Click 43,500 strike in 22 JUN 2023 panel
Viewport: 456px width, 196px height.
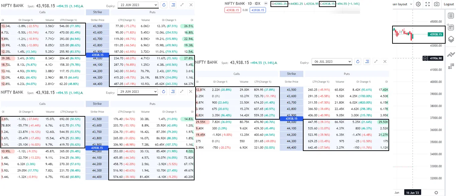pyautogui.click(x=97, y=26)
